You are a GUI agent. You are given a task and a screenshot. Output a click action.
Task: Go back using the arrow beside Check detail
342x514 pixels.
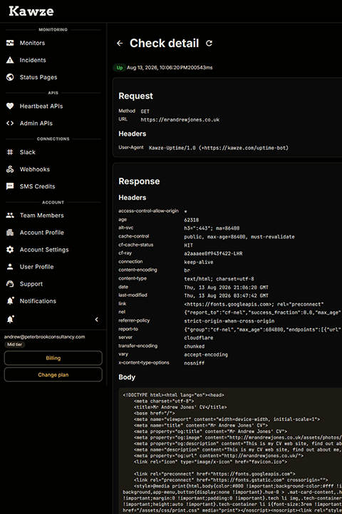tap(120, 44)
